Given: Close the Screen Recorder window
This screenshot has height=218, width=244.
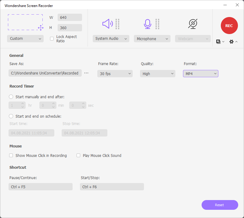Looking at the screenshot, I should pyautogui.click(x=237, y=5).
